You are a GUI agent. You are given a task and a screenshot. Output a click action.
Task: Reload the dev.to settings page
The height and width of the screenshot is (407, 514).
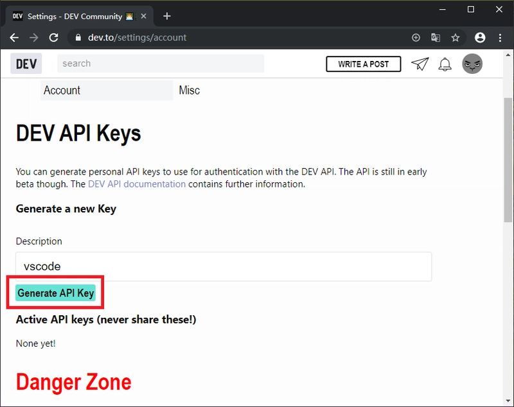point(54,38)
